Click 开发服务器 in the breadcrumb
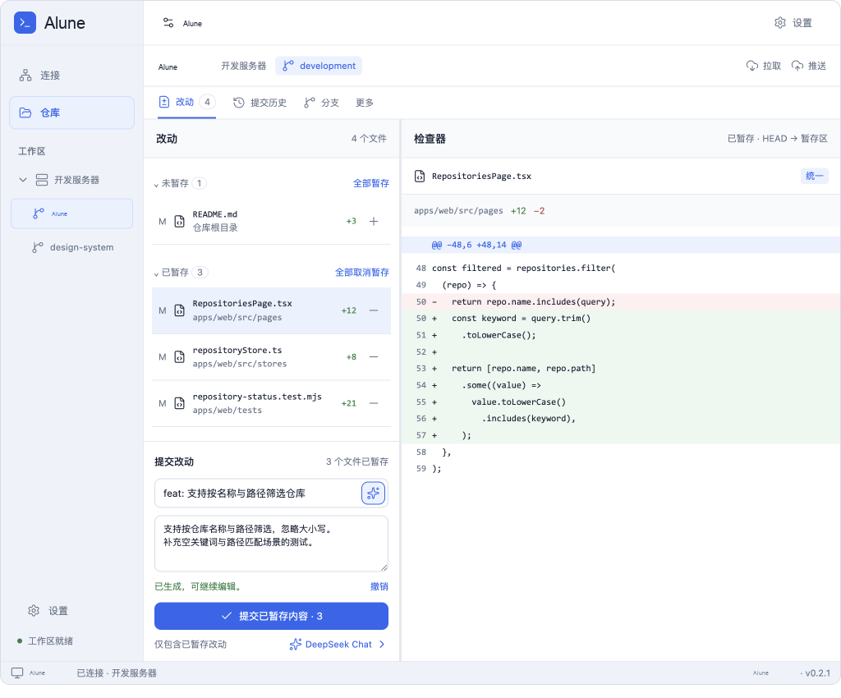The height and width of the screenshot is (698, 841). [x=243, y=66]
